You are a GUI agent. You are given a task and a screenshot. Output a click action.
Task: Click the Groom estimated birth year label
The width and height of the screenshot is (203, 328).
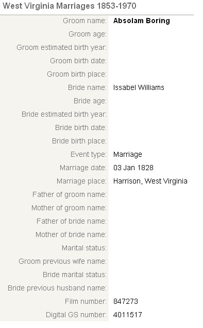pos(62,48)
